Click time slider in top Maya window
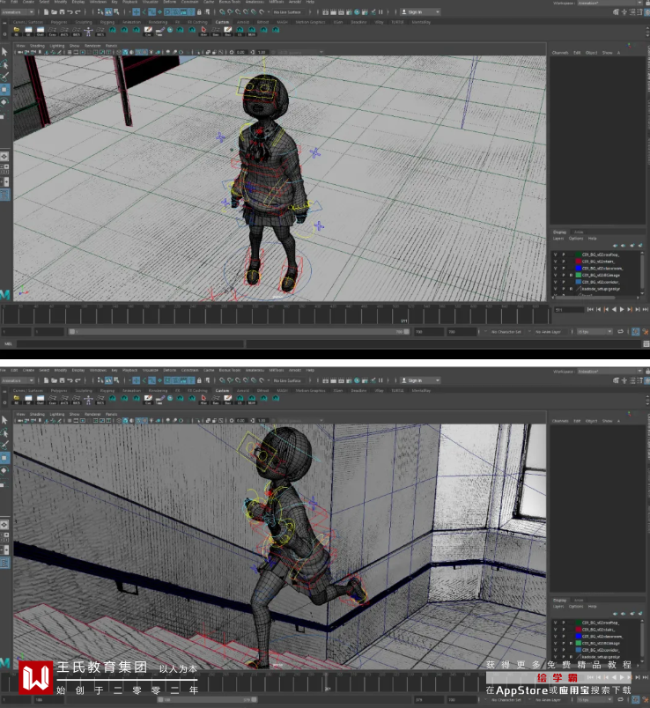650x708 pixels. pos(276,314)
